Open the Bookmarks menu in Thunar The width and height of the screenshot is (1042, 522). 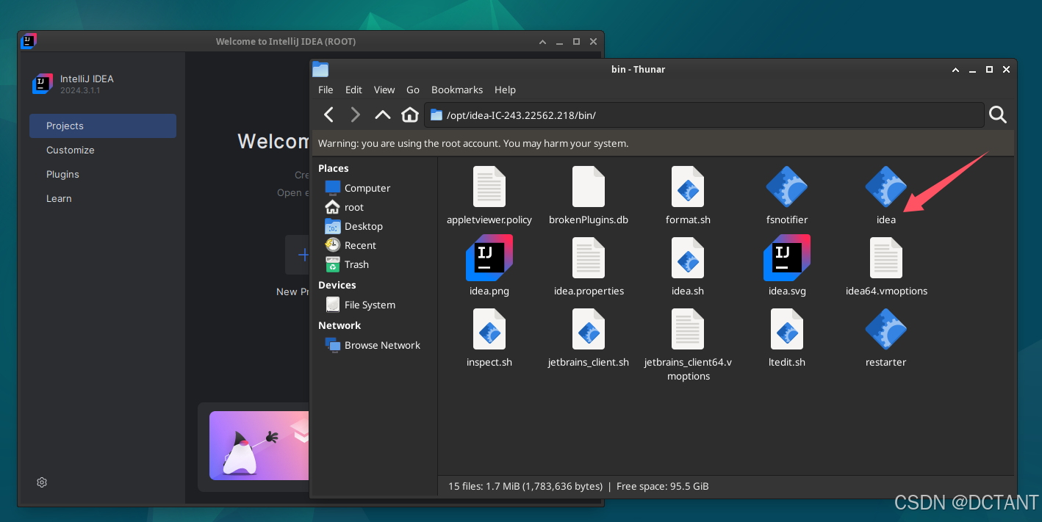click(457, 90)
